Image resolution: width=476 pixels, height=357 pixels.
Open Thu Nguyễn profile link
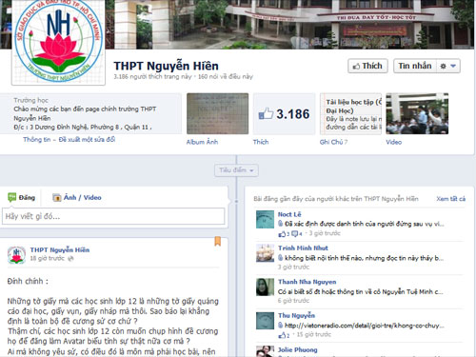(x=296, y=315)
